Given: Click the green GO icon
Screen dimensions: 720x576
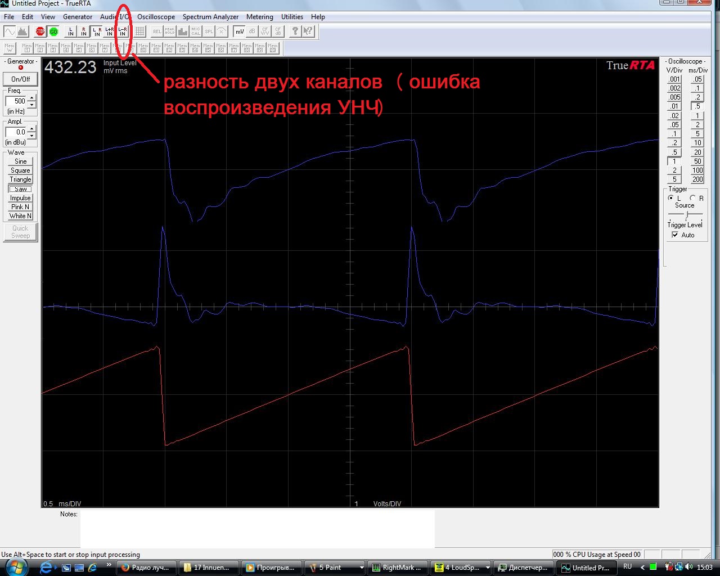Looking at the screenshot, I should (53, 31).
